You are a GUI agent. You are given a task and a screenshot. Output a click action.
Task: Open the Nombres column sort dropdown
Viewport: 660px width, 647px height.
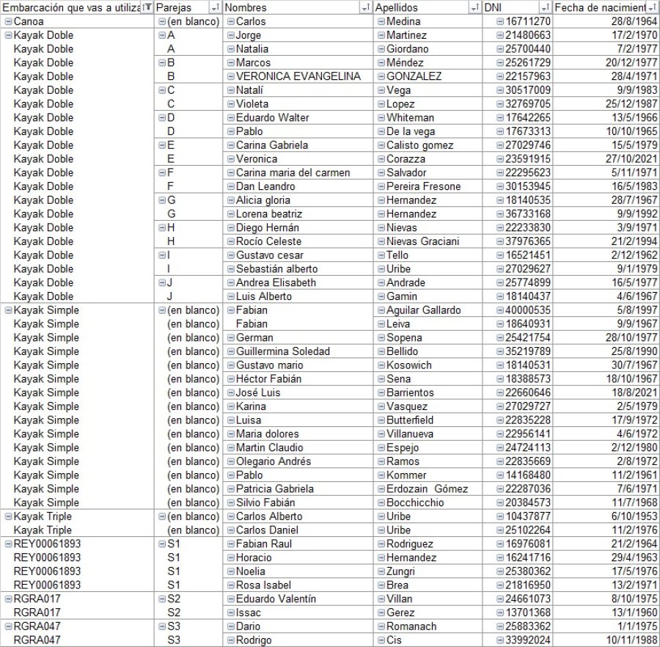pos(365,7)
